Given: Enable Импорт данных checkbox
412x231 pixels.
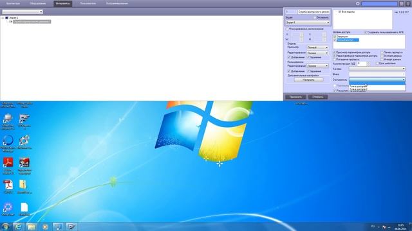Looking at the screenshot, I should coord(382,60).
